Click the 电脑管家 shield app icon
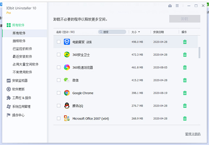The height and width of the screenshot is (145, 209). tap(67, 42)
